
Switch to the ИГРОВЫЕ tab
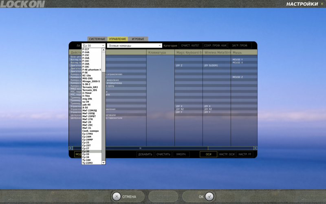[x=138, y=39]
